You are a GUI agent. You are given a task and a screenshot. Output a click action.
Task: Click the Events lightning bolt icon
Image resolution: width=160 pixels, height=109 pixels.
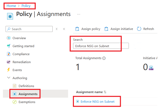pos(8,70)
